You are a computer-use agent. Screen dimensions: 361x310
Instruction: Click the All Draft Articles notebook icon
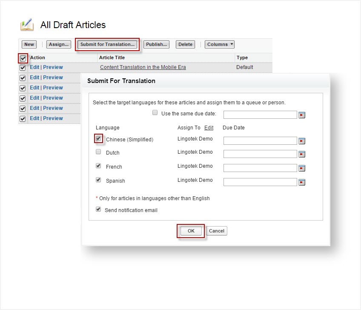coord(27,25)
